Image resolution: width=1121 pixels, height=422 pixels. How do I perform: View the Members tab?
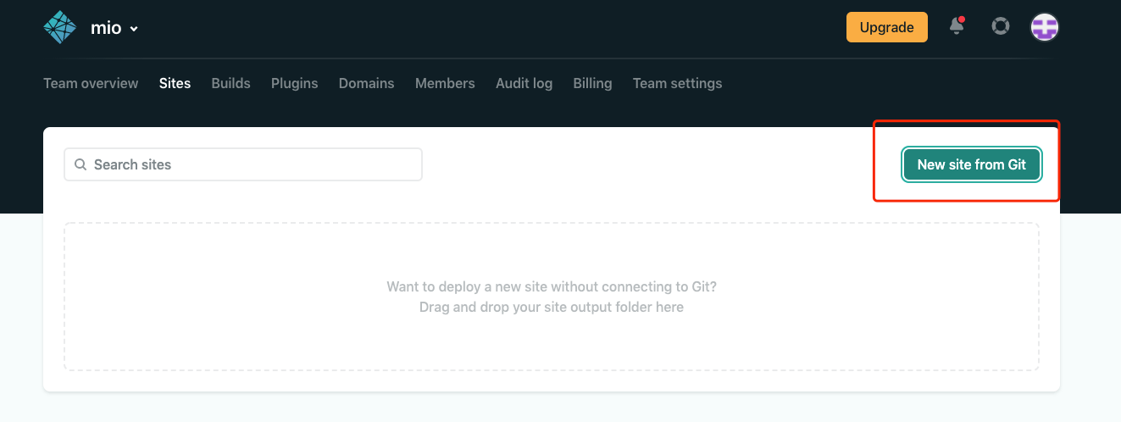pyautogui.click(x=445, y=83)
